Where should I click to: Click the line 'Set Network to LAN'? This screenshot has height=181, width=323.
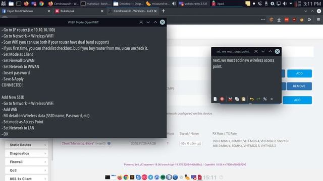(x=18, y=128)
